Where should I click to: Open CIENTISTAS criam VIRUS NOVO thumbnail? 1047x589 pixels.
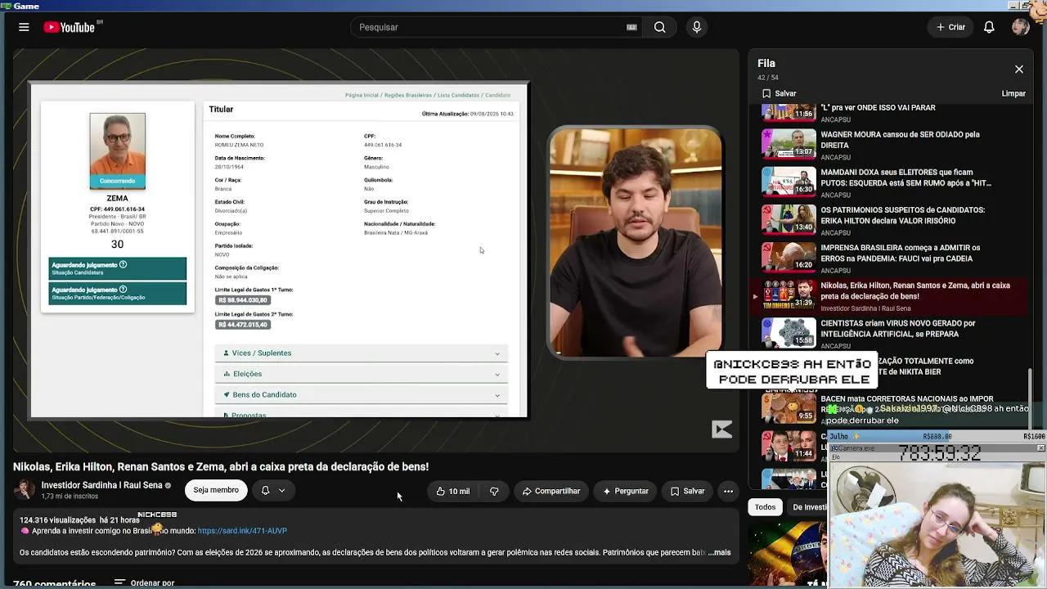click(789, 332)
